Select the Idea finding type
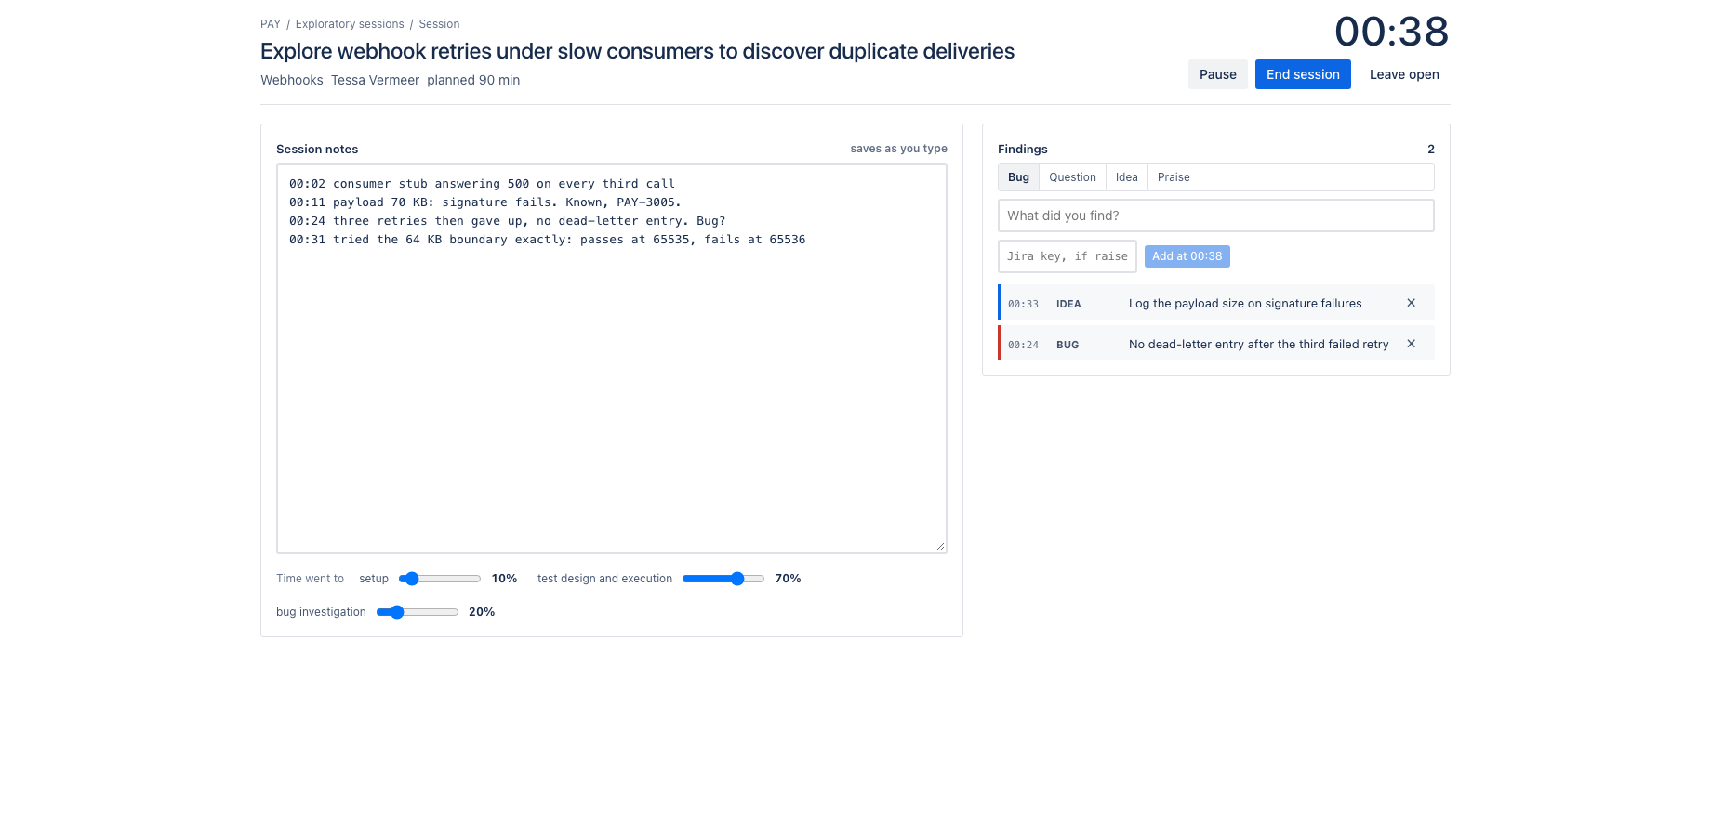 (x=1126, y=177)
